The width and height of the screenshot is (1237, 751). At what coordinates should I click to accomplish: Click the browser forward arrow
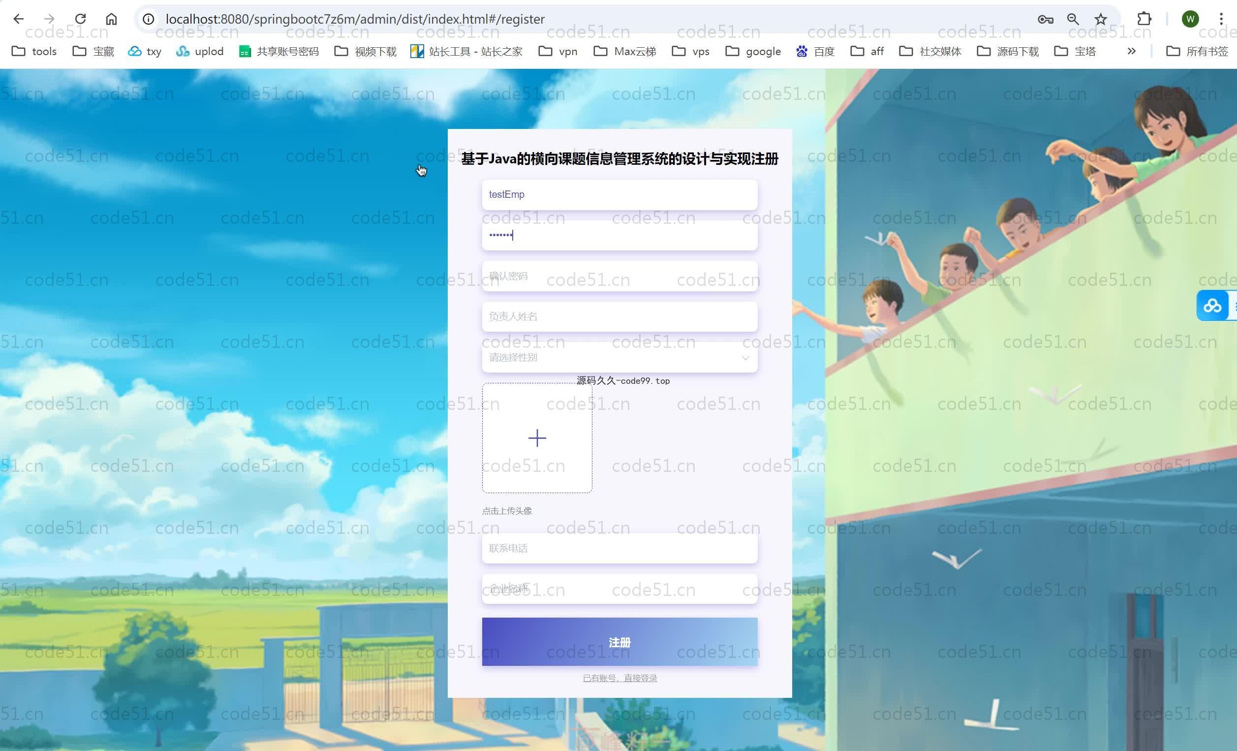pos(49,19)
